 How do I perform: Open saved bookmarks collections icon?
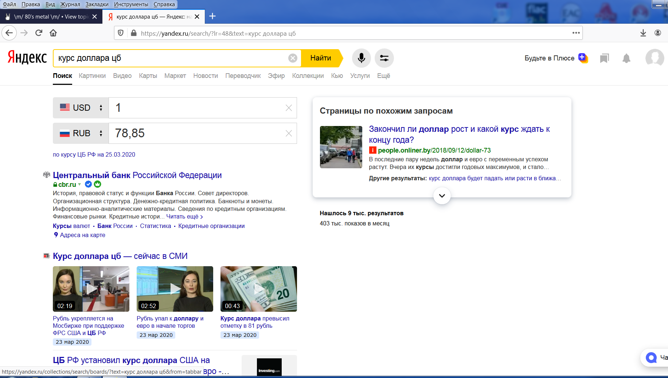coord(605,58)
